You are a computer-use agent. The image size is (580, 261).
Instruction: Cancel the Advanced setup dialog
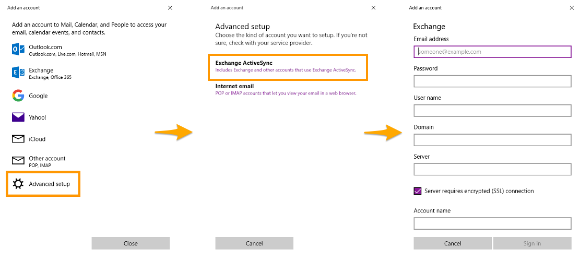(254, 243)
